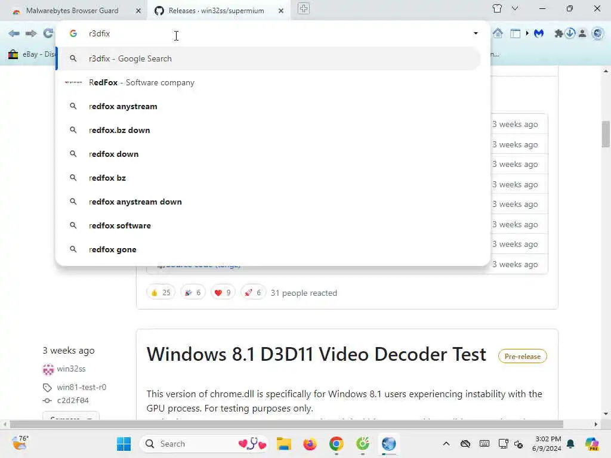Click the party popper reaction with 6
The width and height of the screenshot is (611, 458).
pos(193,292)
